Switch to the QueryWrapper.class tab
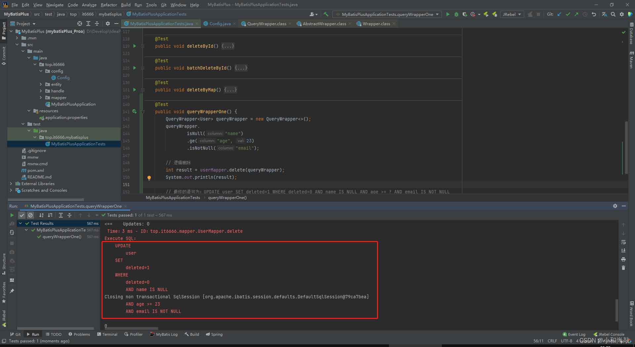The width and height of the screenshot is (635, 347). (266, 24)
